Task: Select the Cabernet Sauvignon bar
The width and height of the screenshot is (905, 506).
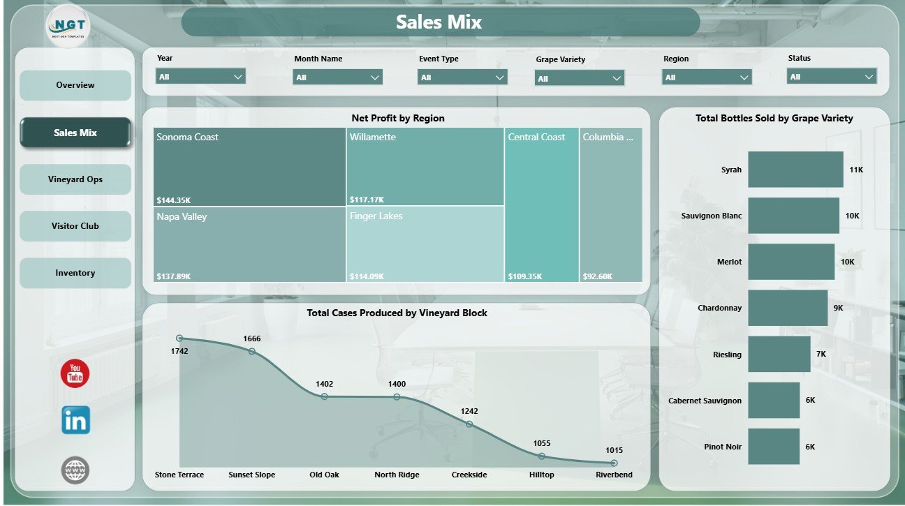Action: [x=774, y=401]
